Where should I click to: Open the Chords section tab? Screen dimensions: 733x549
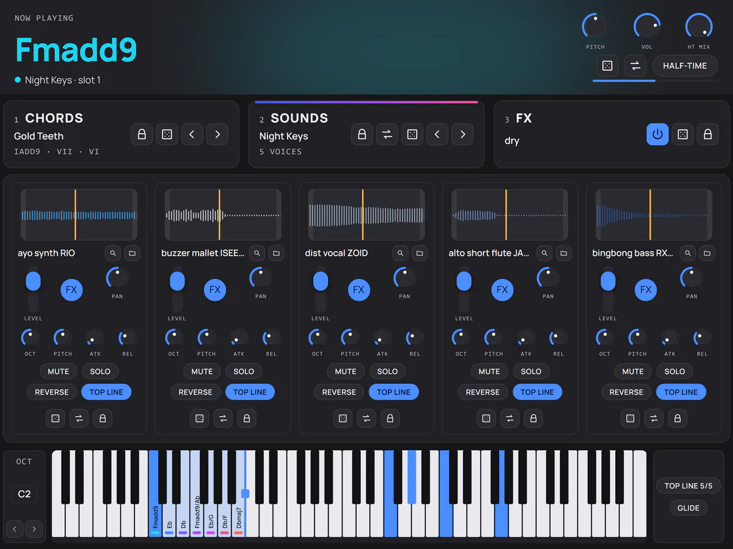[121, 134]
